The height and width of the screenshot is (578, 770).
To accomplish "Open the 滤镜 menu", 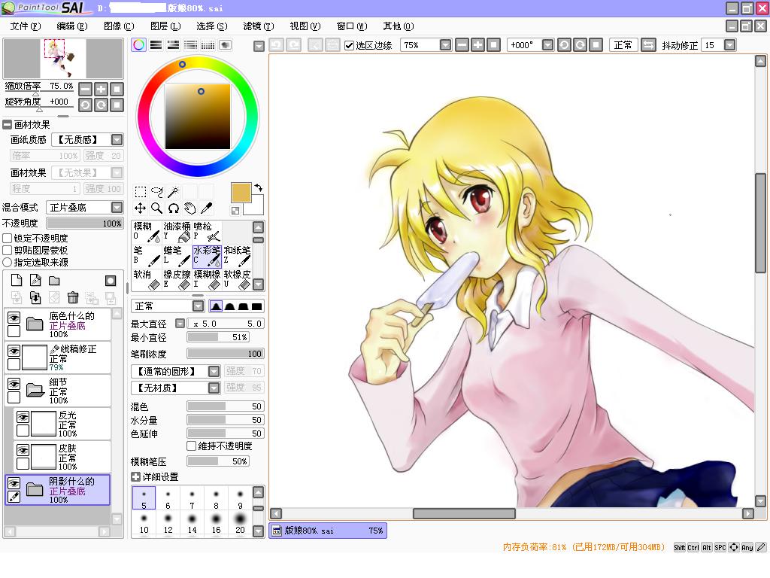I will point(258,26).
